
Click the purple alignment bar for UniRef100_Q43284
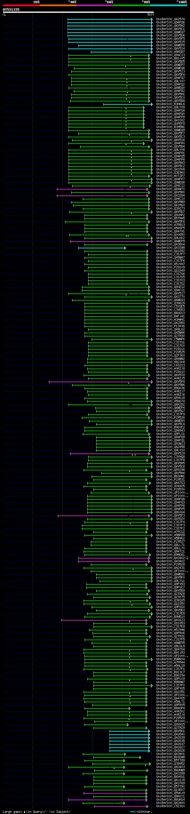pyautogui.click(x=102, y=196)
